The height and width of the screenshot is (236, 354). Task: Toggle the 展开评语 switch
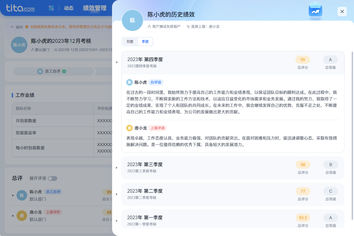(53, 178)
